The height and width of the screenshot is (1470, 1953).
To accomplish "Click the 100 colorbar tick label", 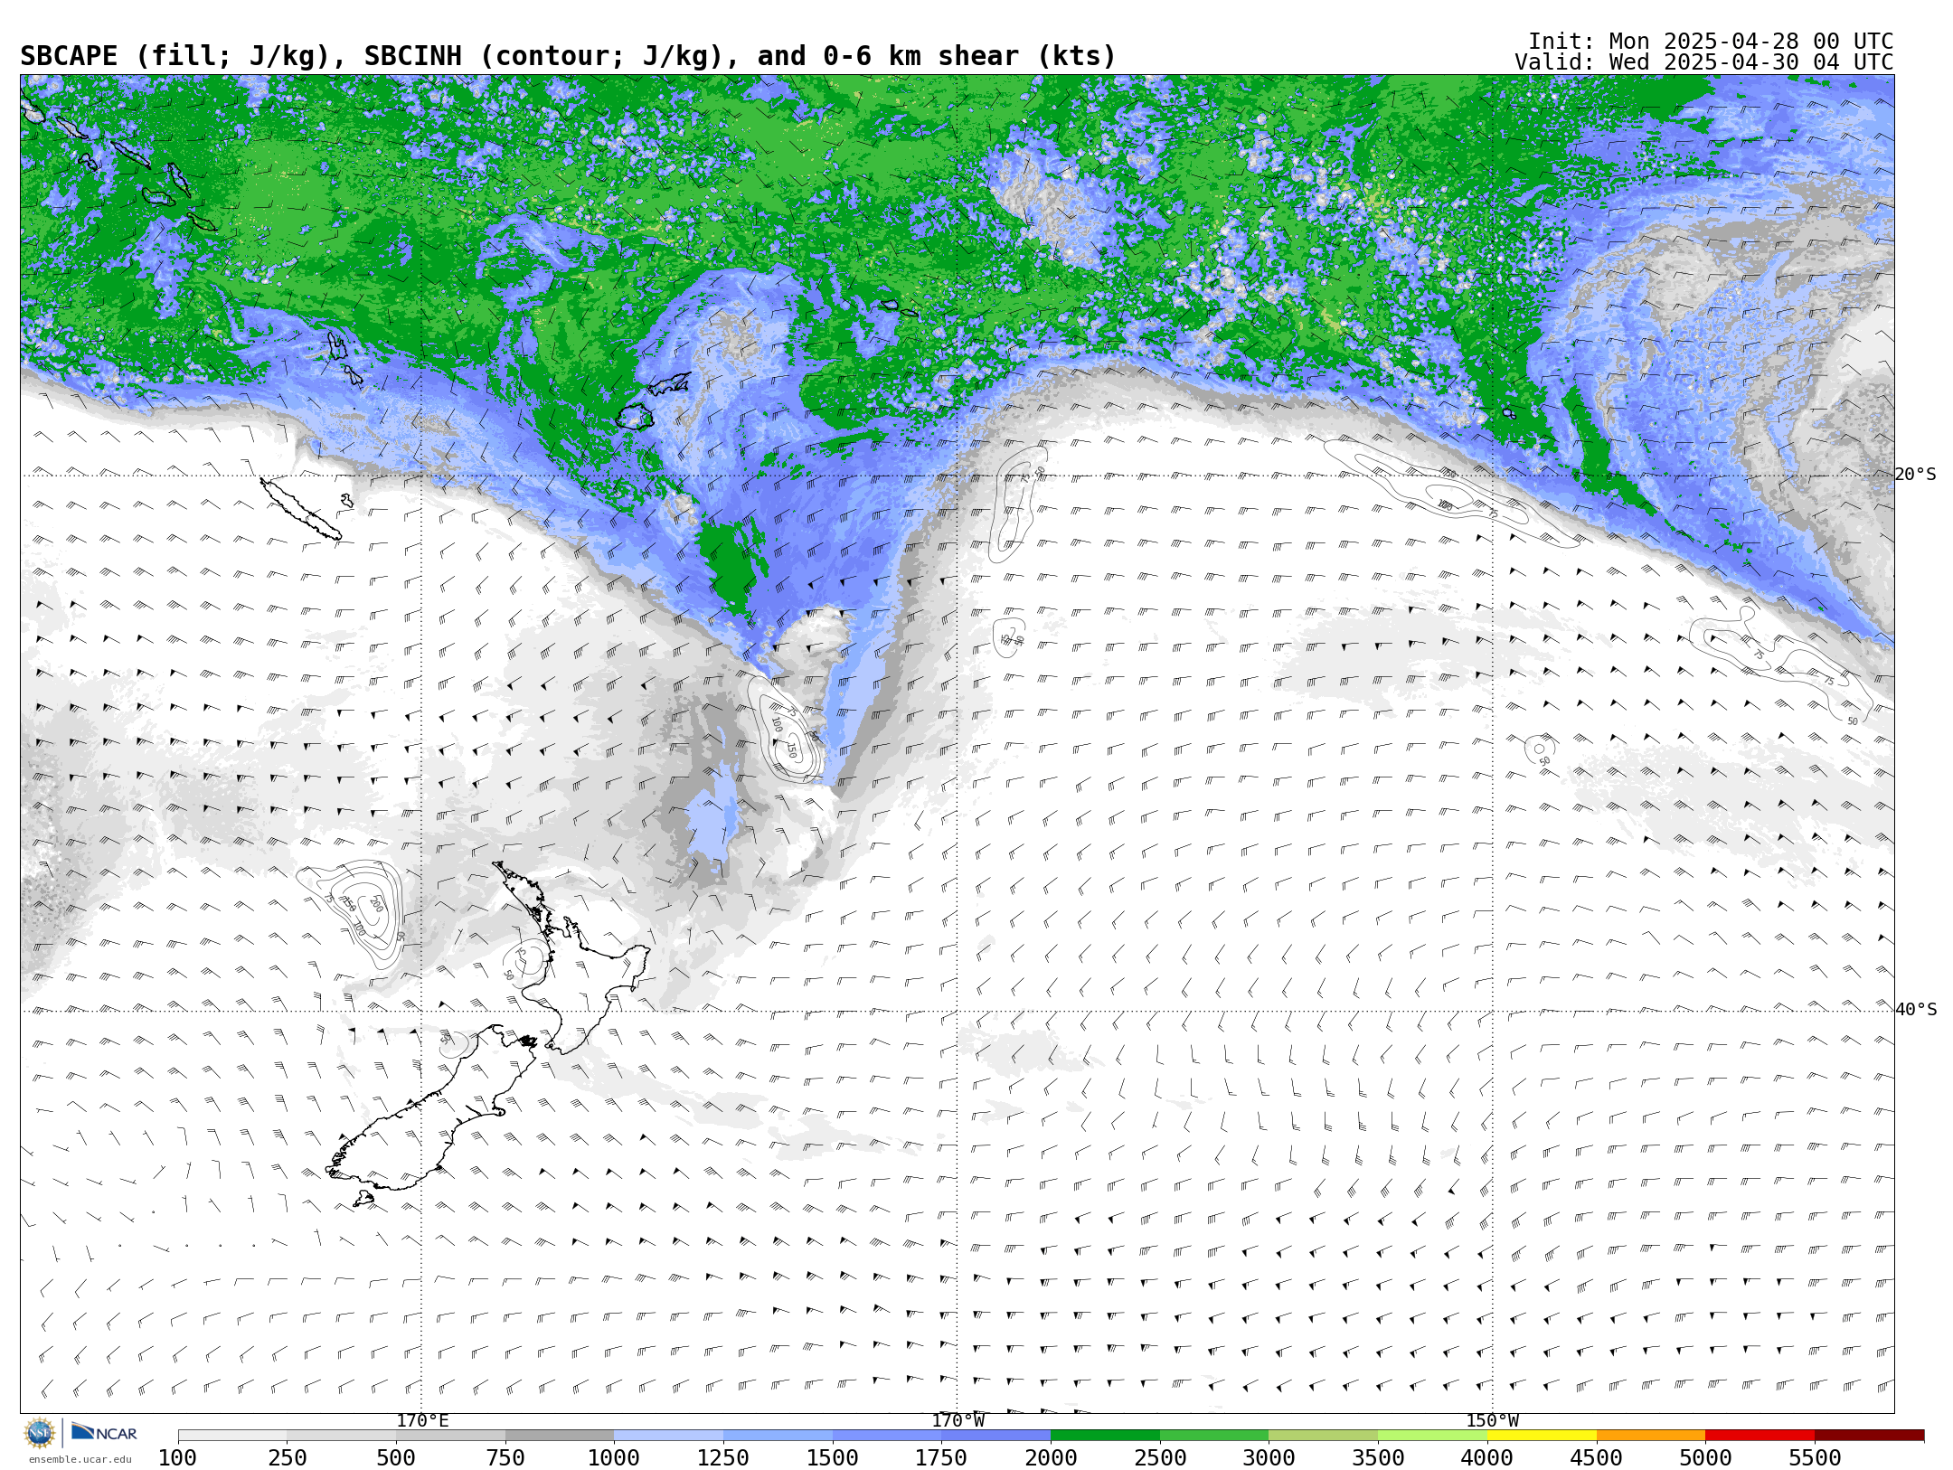I will pos(178,1457).
